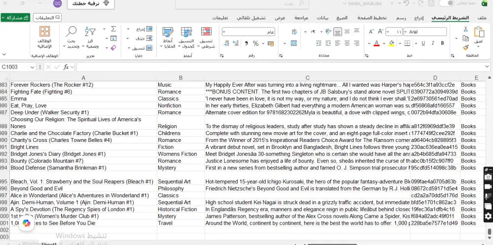The height and width of the screenshot is (245, 493).
Task: Open the File (ملف) tab
Action: click(482, 18)
